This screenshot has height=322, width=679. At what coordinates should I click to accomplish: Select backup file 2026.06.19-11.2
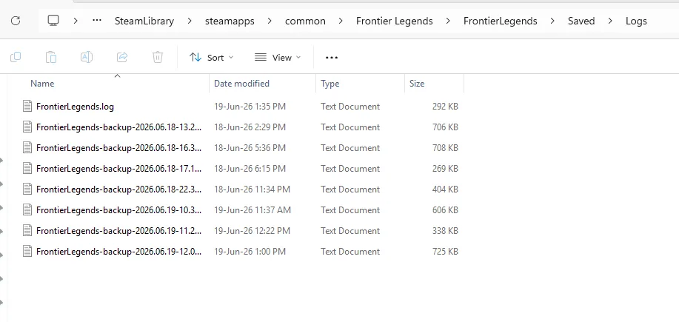pos(118,231)
